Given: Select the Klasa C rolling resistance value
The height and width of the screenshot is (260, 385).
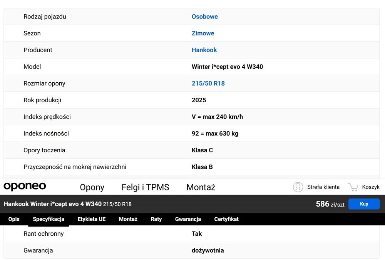Looking at the screenshot, I should 202,150.
